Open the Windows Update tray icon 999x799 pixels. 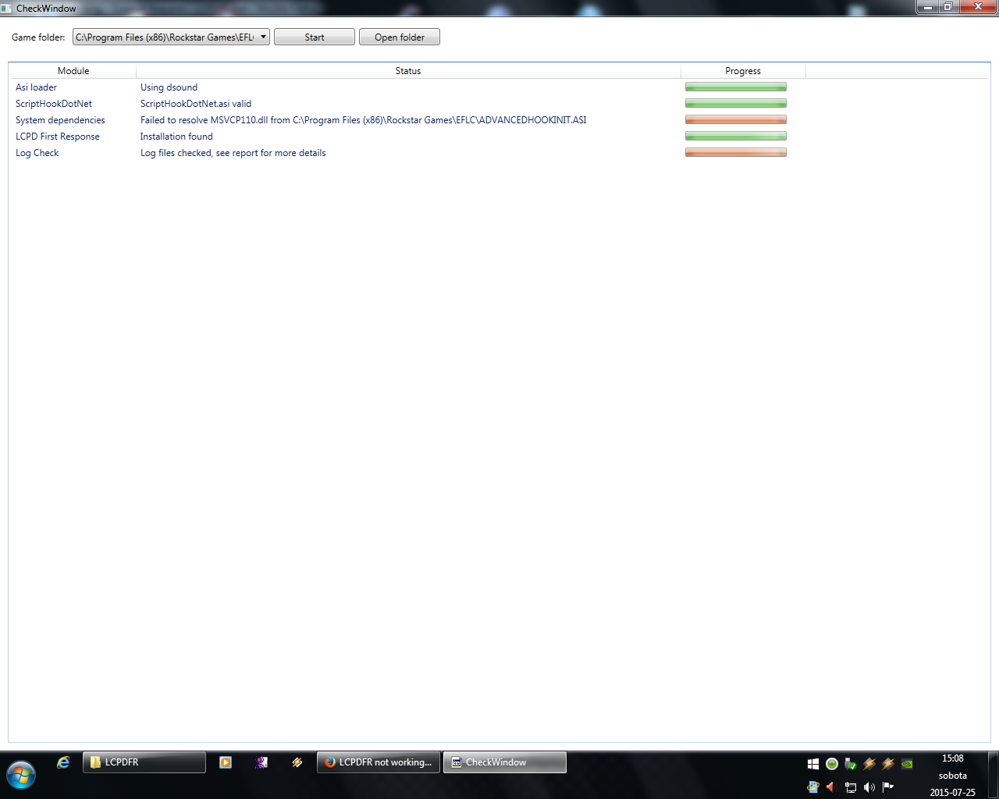pos(813,787)
